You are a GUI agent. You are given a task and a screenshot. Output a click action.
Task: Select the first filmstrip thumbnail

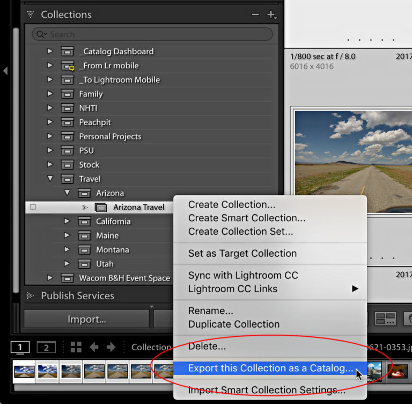(24, 371)
